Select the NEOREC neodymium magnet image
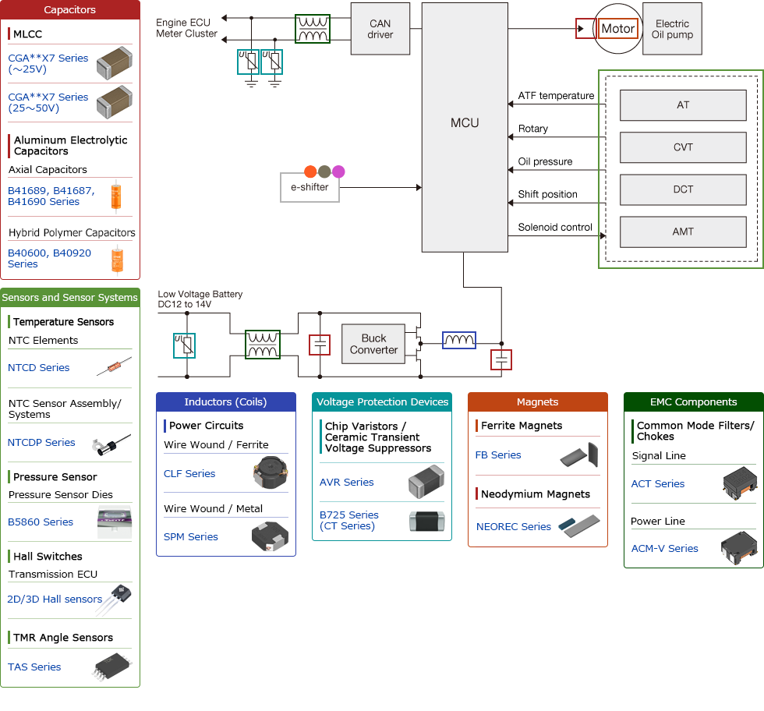 578,524
